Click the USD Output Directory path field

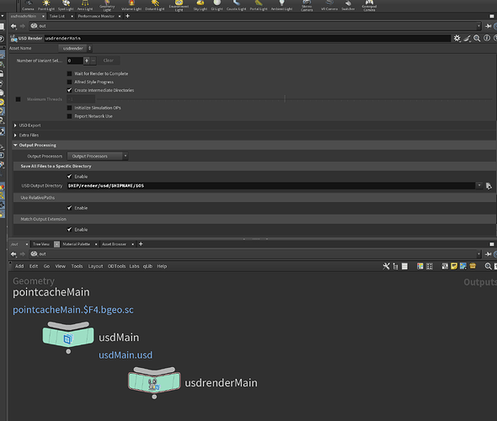click(x=271, y=186)
